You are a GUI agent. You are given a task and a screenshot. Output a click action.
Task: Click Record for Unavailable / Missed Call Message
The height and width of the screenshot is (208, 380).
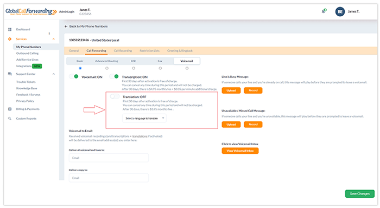tap(253, 125)
